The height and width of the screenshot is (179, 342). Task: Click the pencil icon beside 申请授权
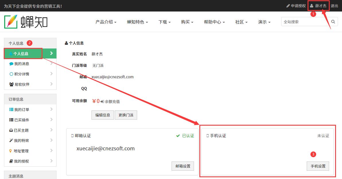pyautogui.click(x=288, y=6)
